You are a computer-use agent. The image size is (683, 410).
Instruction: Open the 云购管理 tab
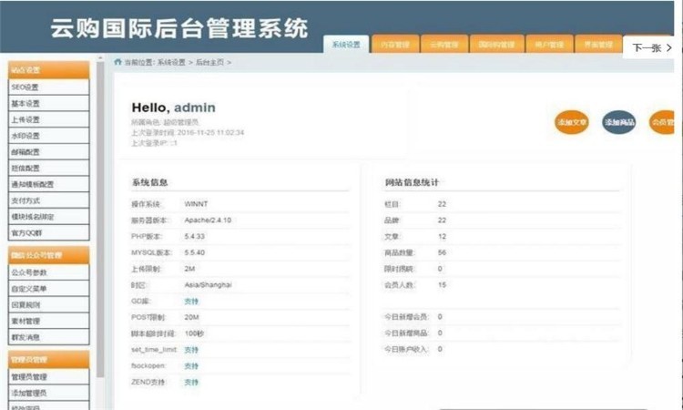click(x=444, y=45)
